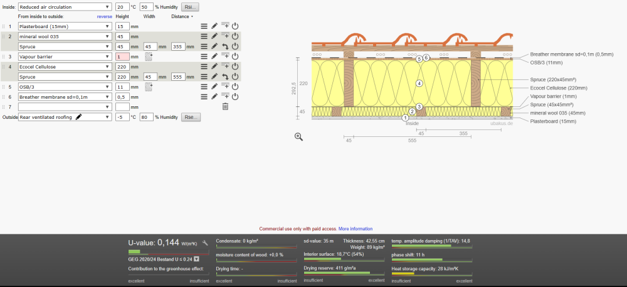Click the reverse layer order link
Screen dimensions: 627x287
[105, 16]
